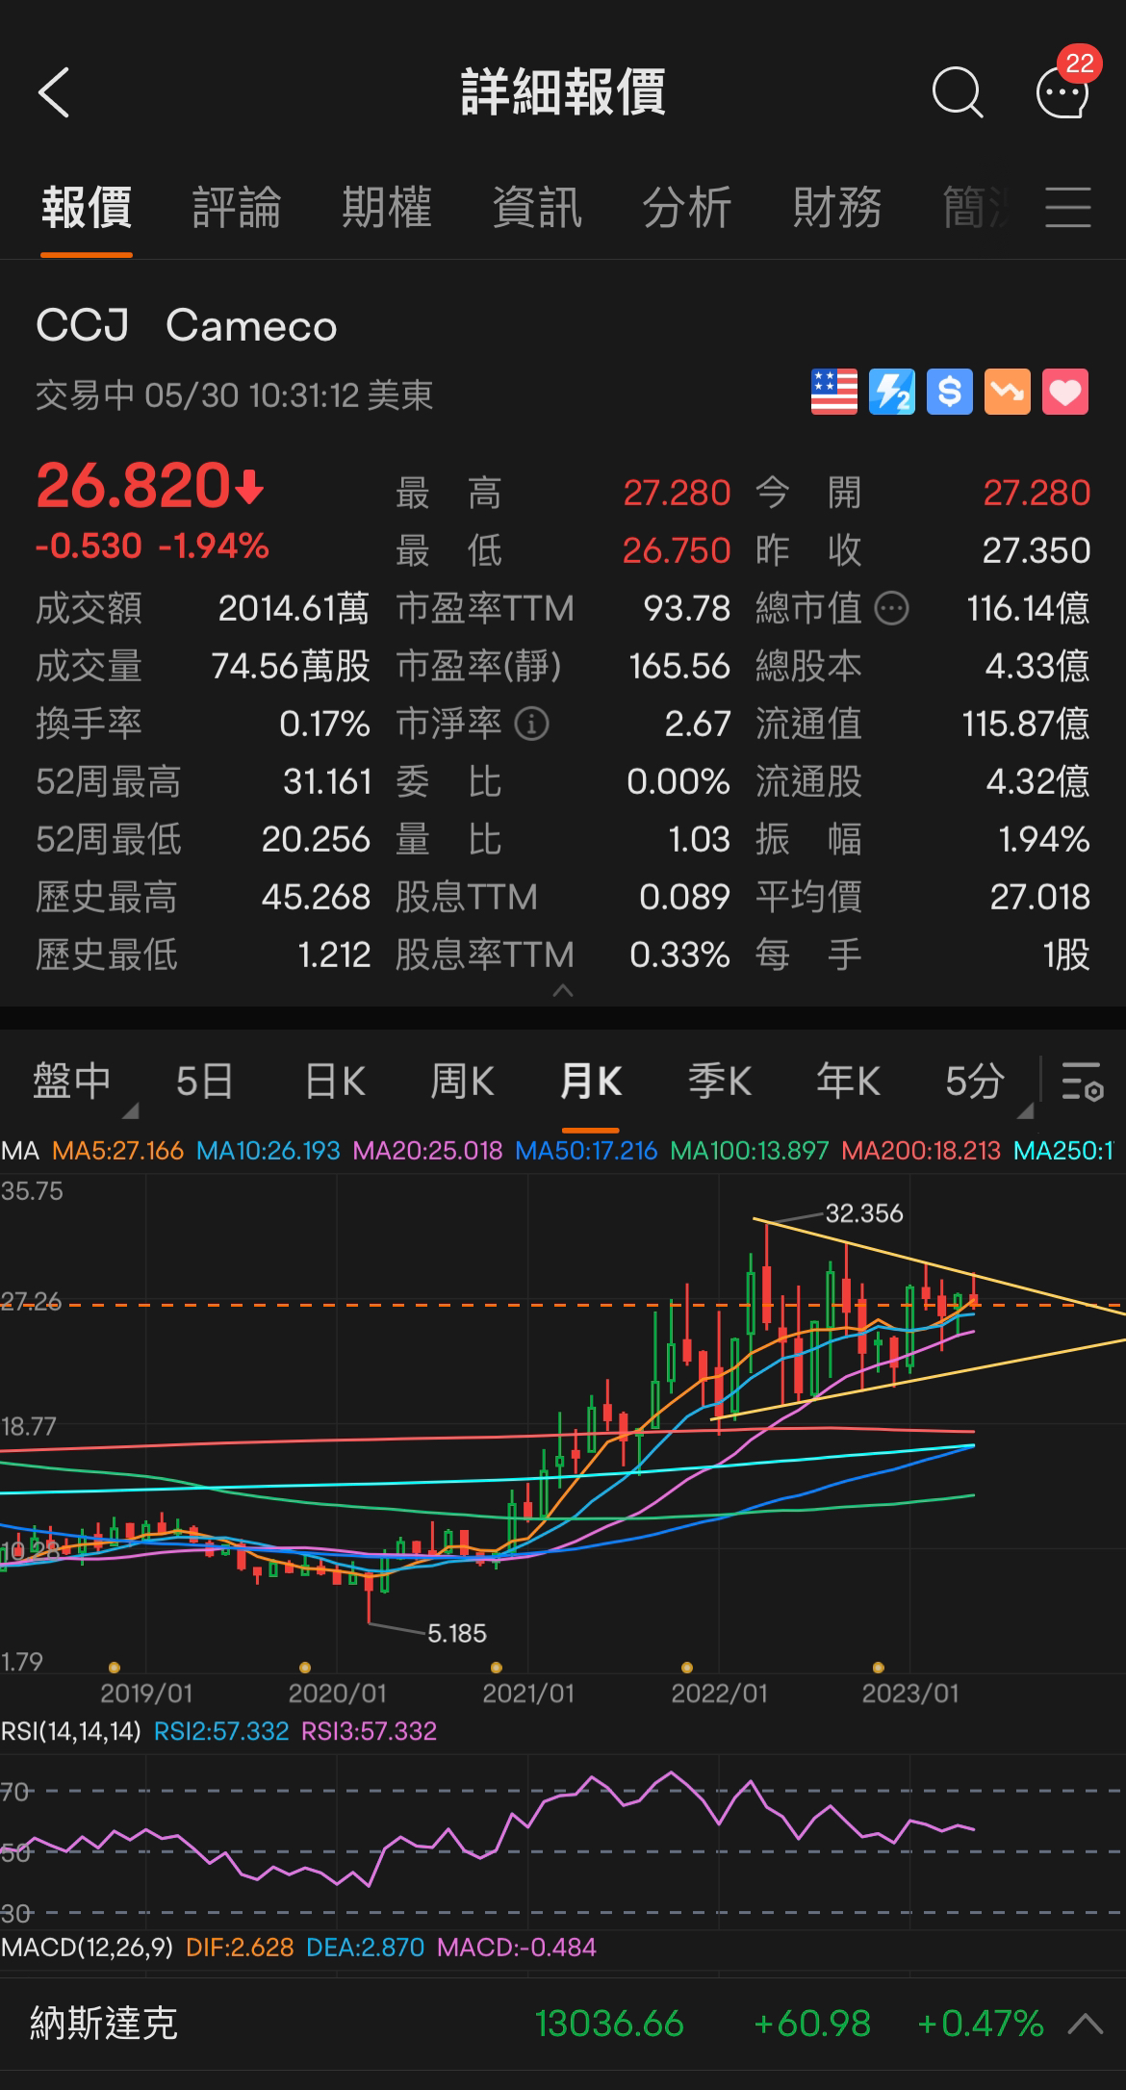
Task: Open the search magnifier icon
Action: [x=958, y=92]
